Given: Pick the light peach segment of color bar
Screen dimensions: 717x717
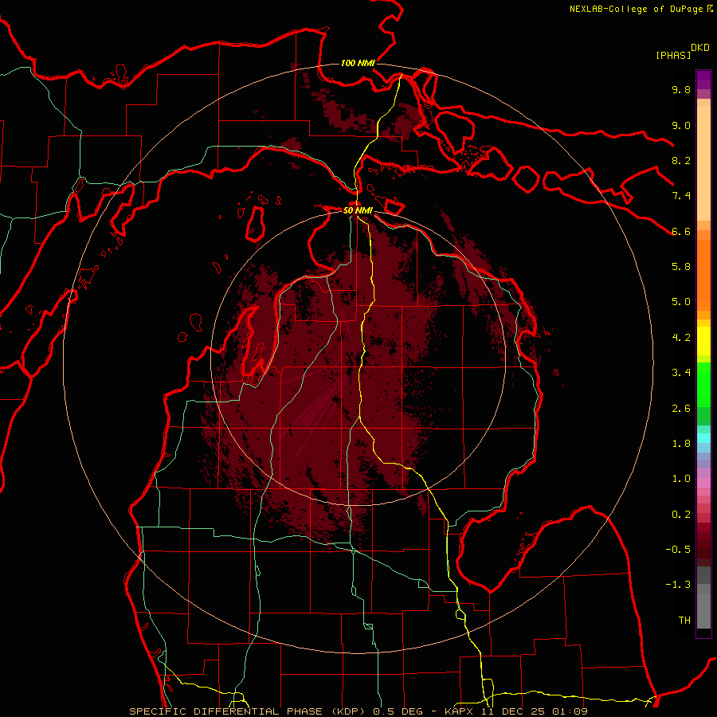Looking at the screenshot, I should (x=703, y=163).
